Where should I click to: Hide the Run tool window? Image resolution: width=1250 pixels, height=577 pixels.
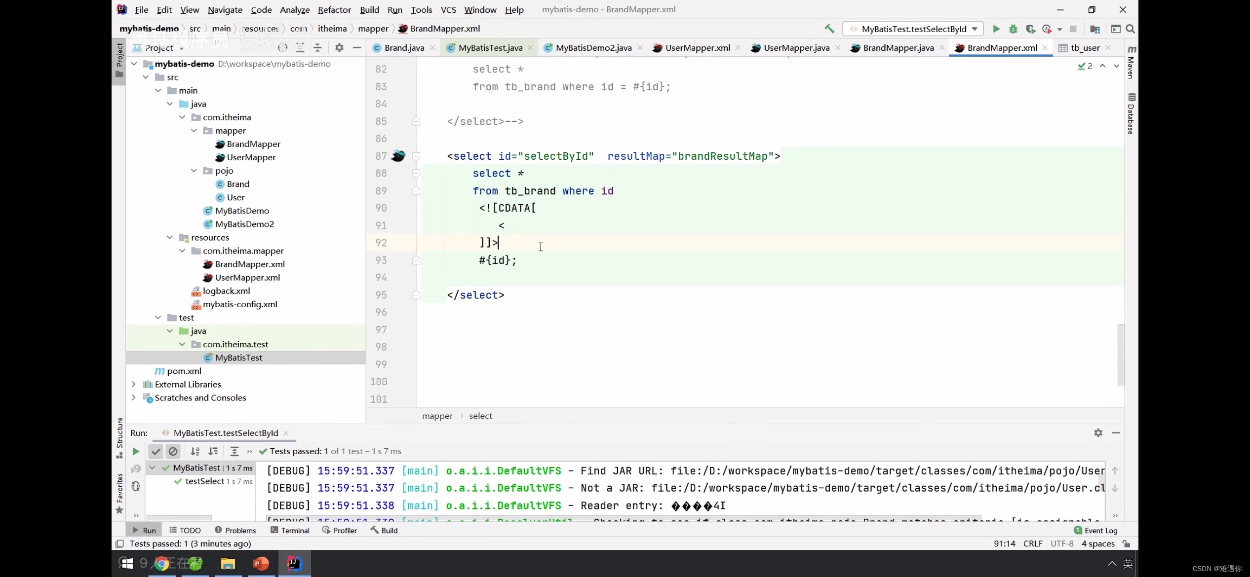1116,433
